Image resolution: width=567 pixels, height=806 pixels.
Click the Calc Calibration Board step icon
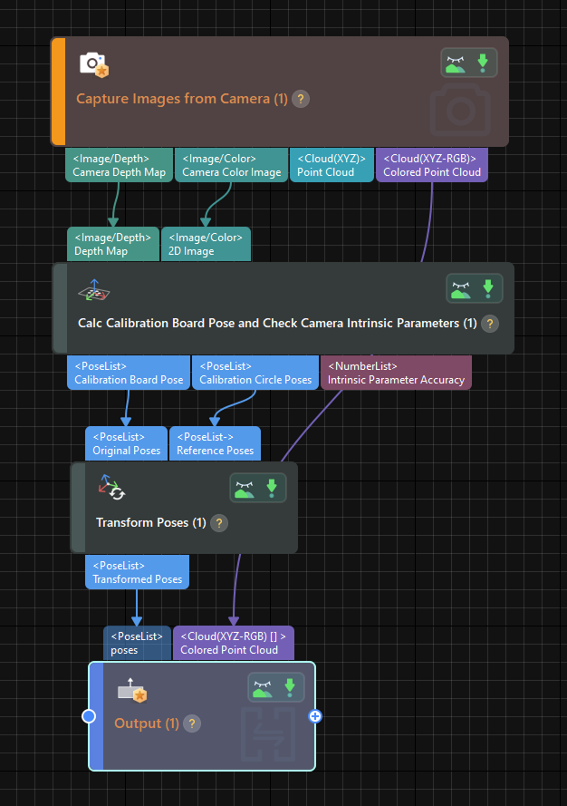point(94,291)
